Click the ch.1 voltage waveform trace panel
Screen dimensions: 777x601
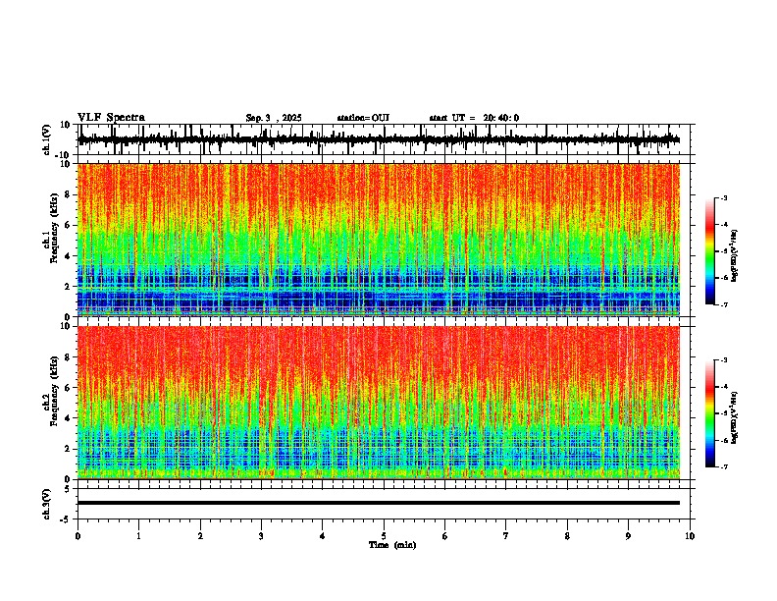point(386,139)
